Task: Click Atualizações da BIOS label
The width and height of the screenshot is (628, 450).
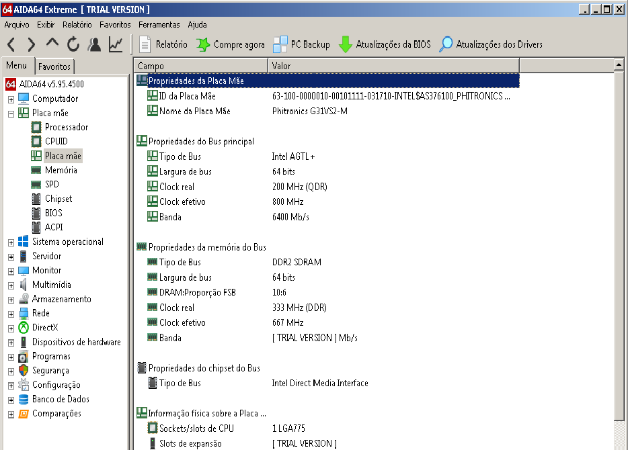Action: click(x=393, y=44)
